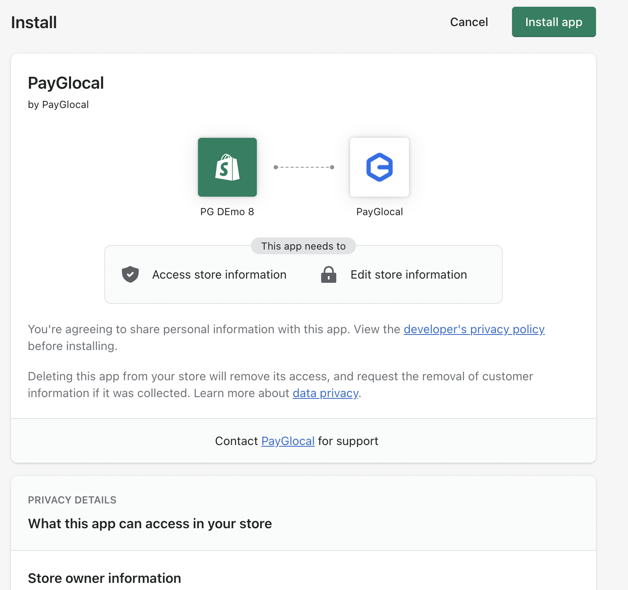Open the developer's privacy policy link
This screenshot has width=628, height=590.
pyautogui.click(x=474, y=329)
